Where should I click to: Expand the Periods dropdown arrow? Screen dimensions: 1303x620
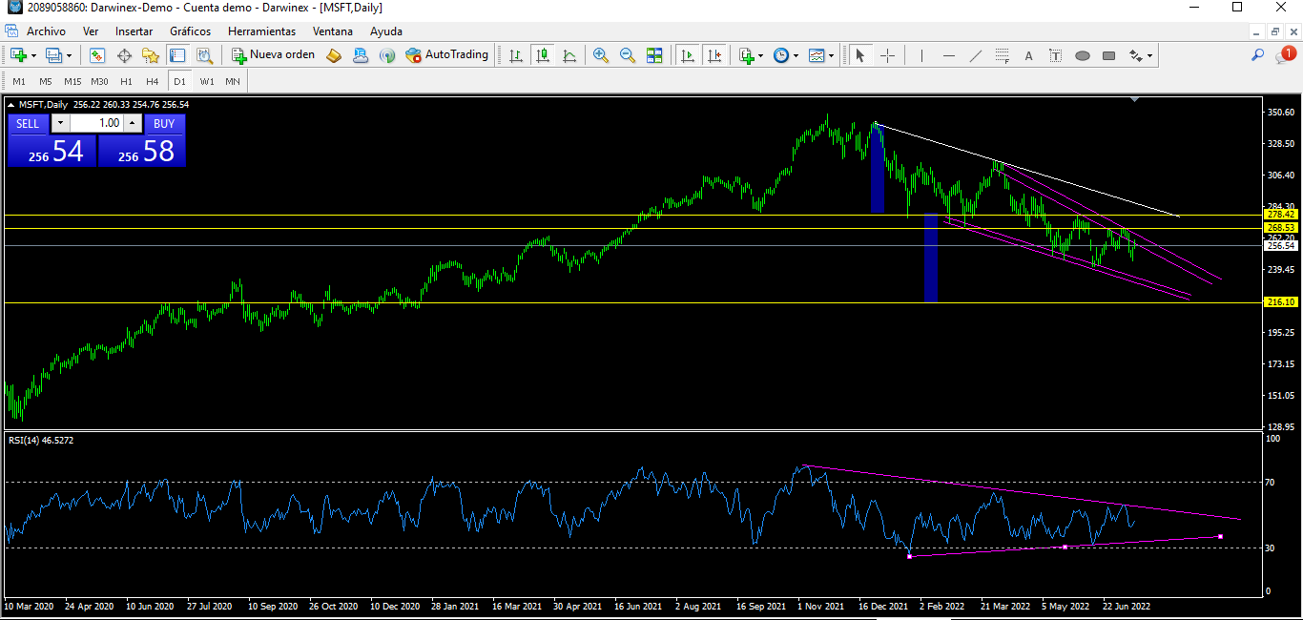pyautogui.click(x=796, y=55)
